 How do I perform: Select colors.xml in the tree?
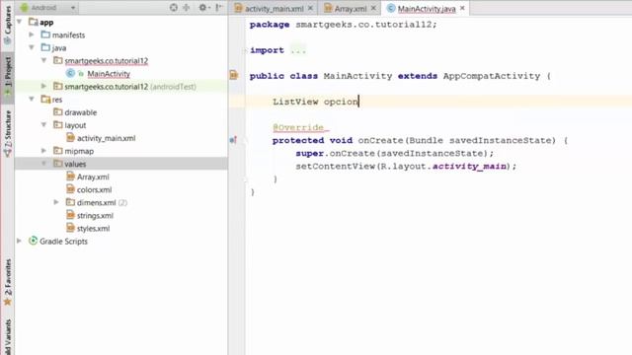click(x=95, y=189)
